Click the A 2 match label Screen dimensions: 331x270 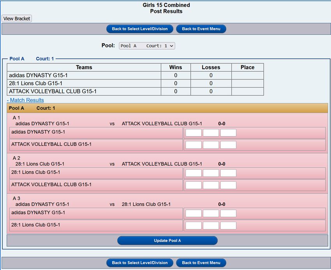pyautogui.click(x=16, y=158)
